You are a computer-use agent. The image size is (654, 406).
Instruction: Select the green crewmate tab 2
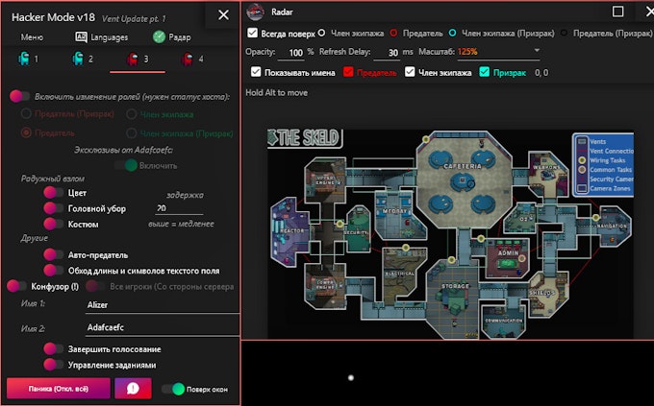pyautogui.click(x=83, y=60)
